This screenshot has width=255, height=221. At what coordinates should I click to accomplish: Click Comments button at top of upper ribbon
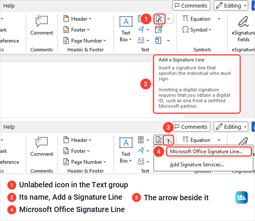[x=191, y=6]
